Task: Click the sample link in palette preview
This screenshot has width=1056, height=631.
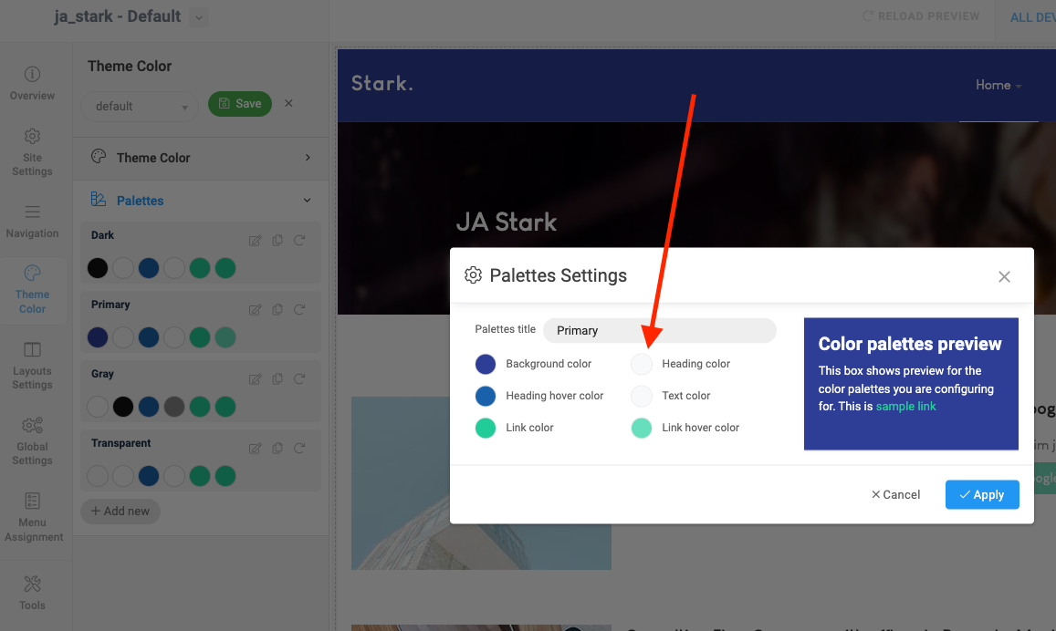Action: (905, 407)
